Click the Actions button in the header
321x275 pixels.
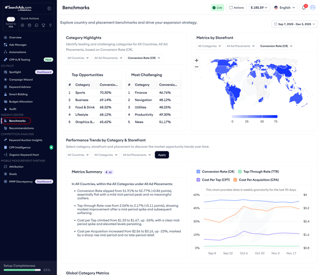236,8
